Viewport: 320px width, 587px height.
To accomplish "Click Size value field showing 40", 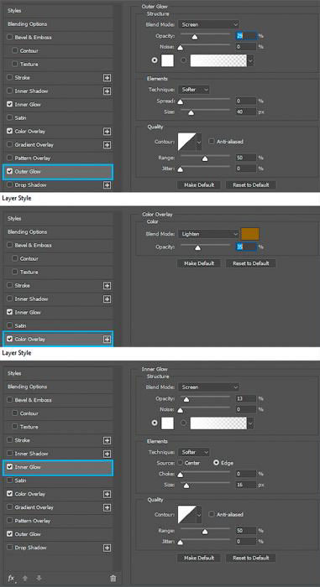I will (x=246, y=112).
